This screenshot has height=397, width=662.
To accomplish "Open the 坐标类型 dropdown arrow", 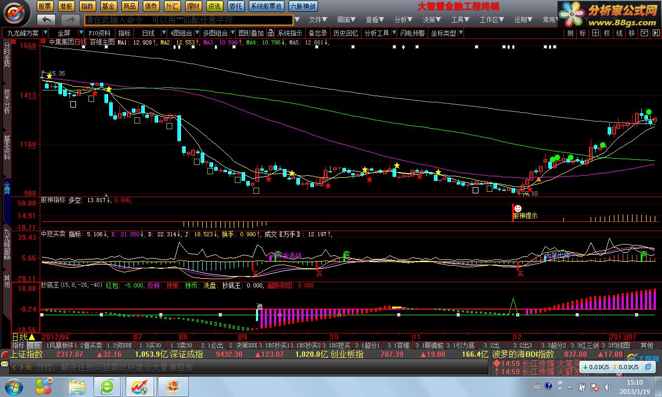I will click(461, 33).
